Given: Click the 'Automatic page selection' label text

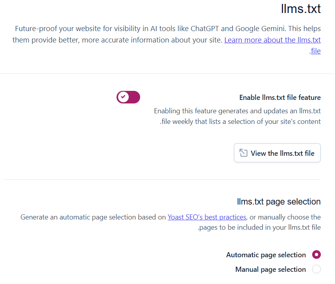Looking at the screenshot, I should coord(266,255).
